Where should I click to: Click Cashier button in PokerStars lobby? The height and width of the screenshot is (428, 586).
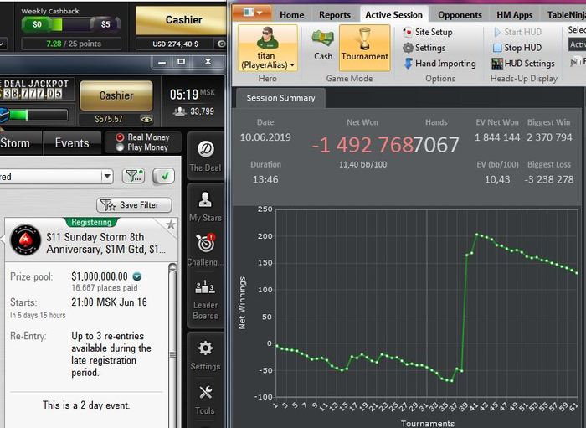pos(116,95)
